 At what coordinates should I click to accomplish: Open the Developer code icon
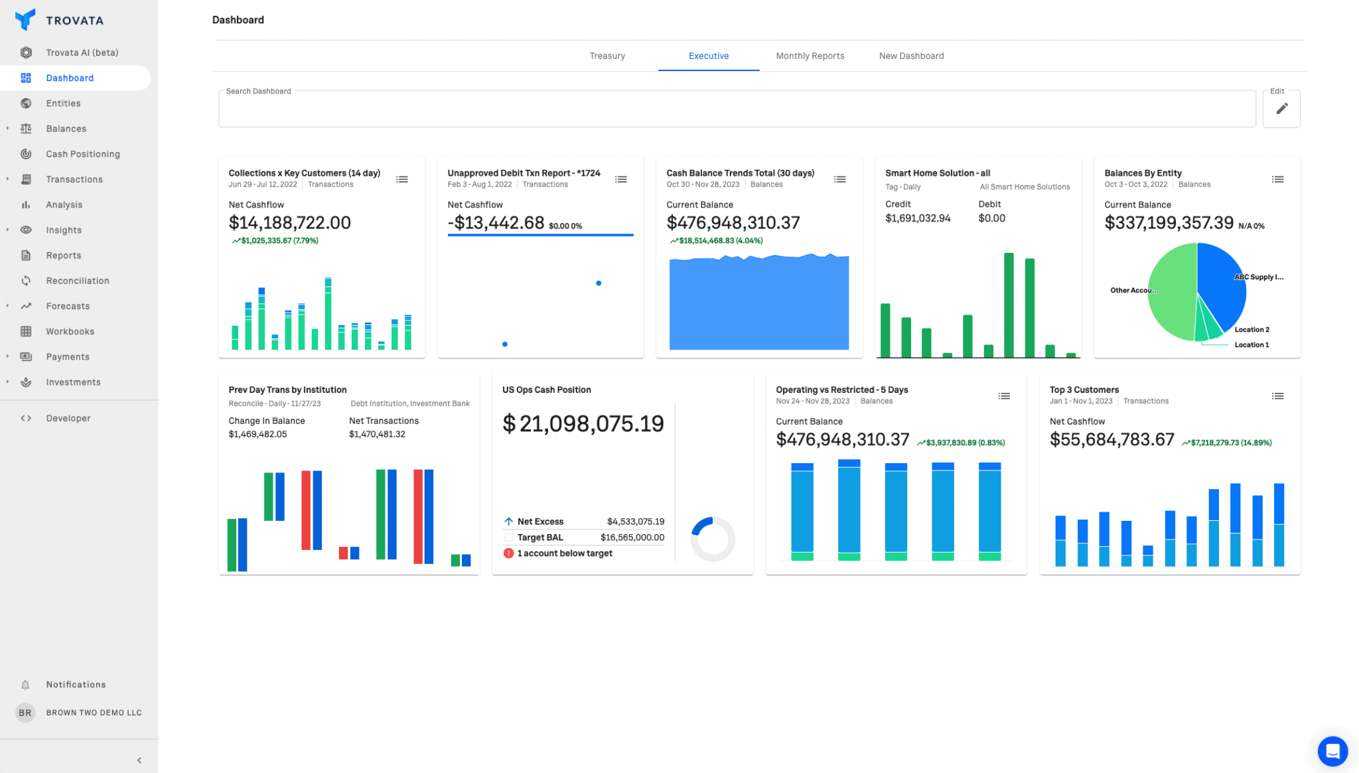click(27, 418)
